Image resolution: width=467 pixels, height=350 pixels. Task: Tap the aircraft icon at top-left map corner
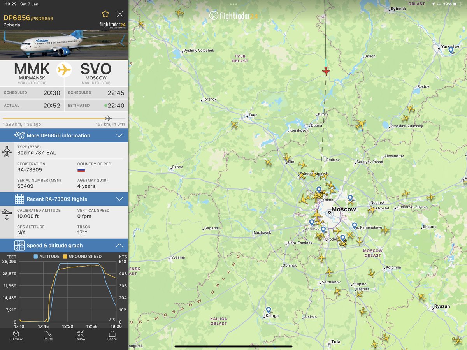(x=141, y=24)
